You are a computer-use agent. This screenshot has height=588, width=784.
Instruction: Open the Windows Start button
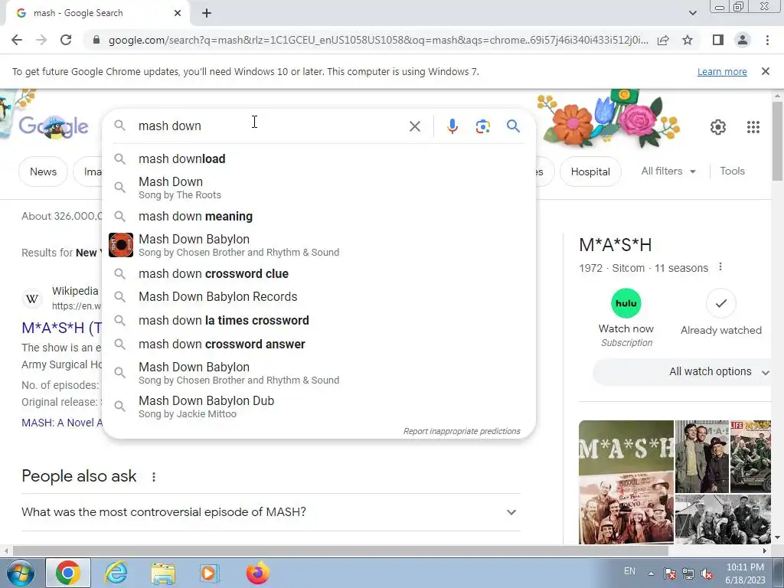[21, 573]
